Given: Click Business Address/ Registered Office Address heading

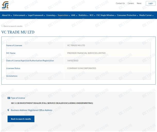Looking at the screenshot, I should 32,110.
